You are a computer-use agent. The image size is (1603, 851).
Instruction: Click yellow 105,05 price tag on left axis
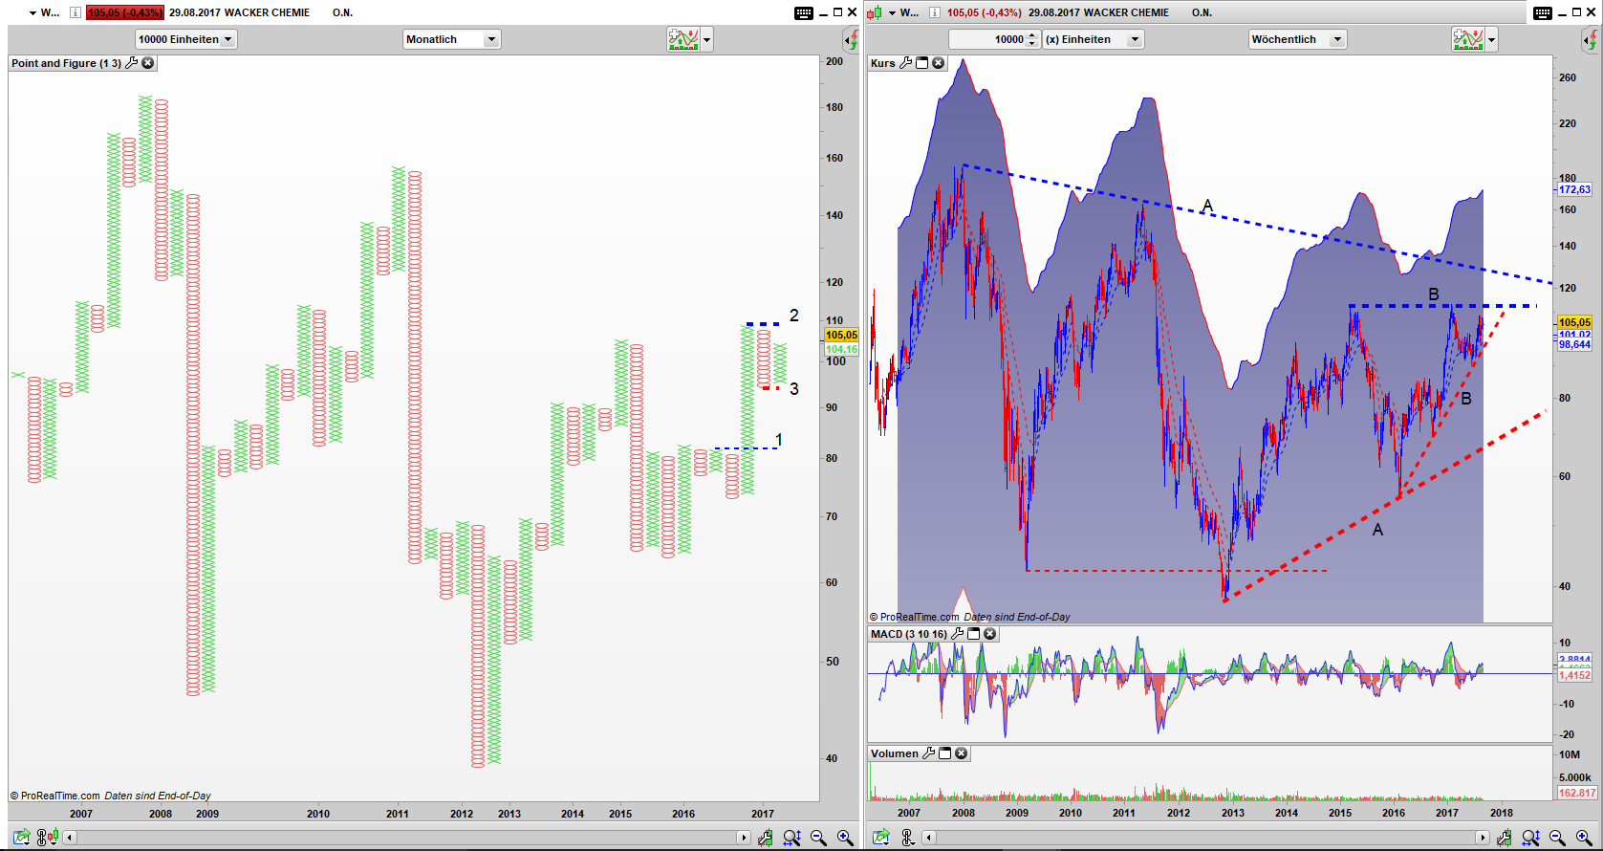[x=841, y=335]
